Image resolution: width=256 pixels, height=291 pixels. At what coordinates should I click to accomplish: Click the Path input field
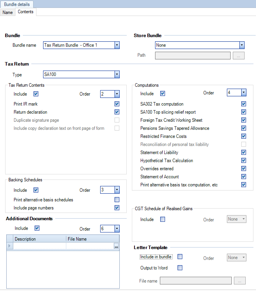pyautogui.click(x=193, y=55)
